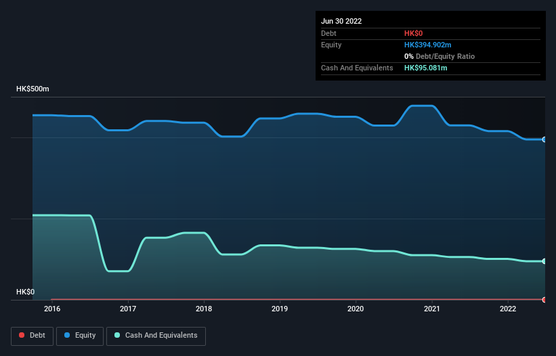Select the blue Equity endpoint marker
Image resolution: width=556 pixels, height=356 pixels.
point(544,139)
